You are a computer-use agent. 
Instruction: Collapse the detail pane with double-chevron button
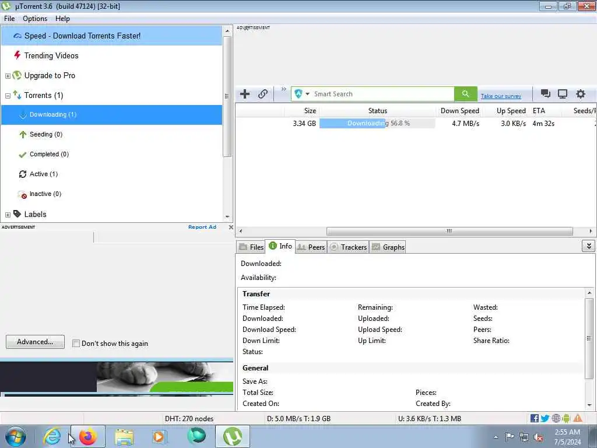[x=588, y=246]
